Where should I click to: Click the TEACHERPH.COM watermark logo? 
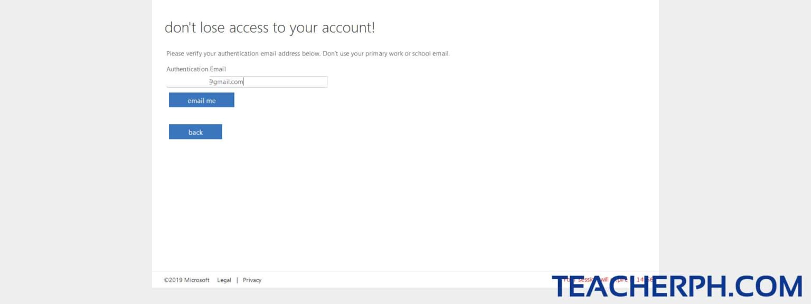click(678, 287)
